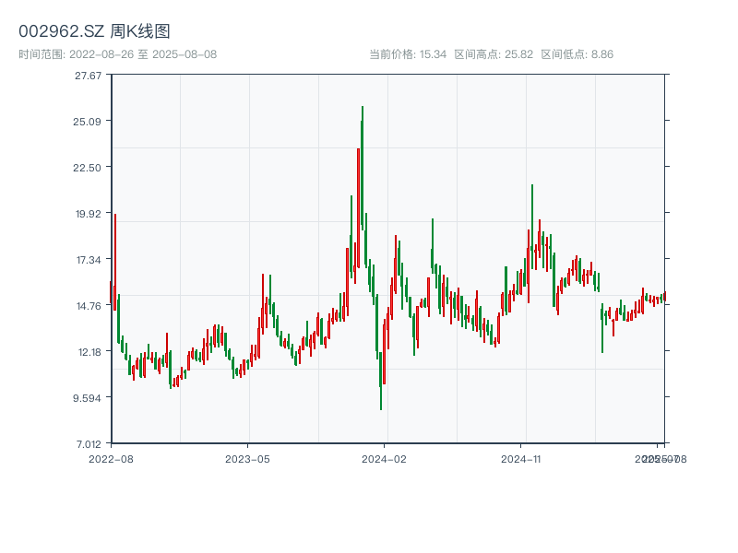This screenshot has width=738, height=553.
Task: Click the 27.67 y-axis label
Action: [x=89, y=75]
